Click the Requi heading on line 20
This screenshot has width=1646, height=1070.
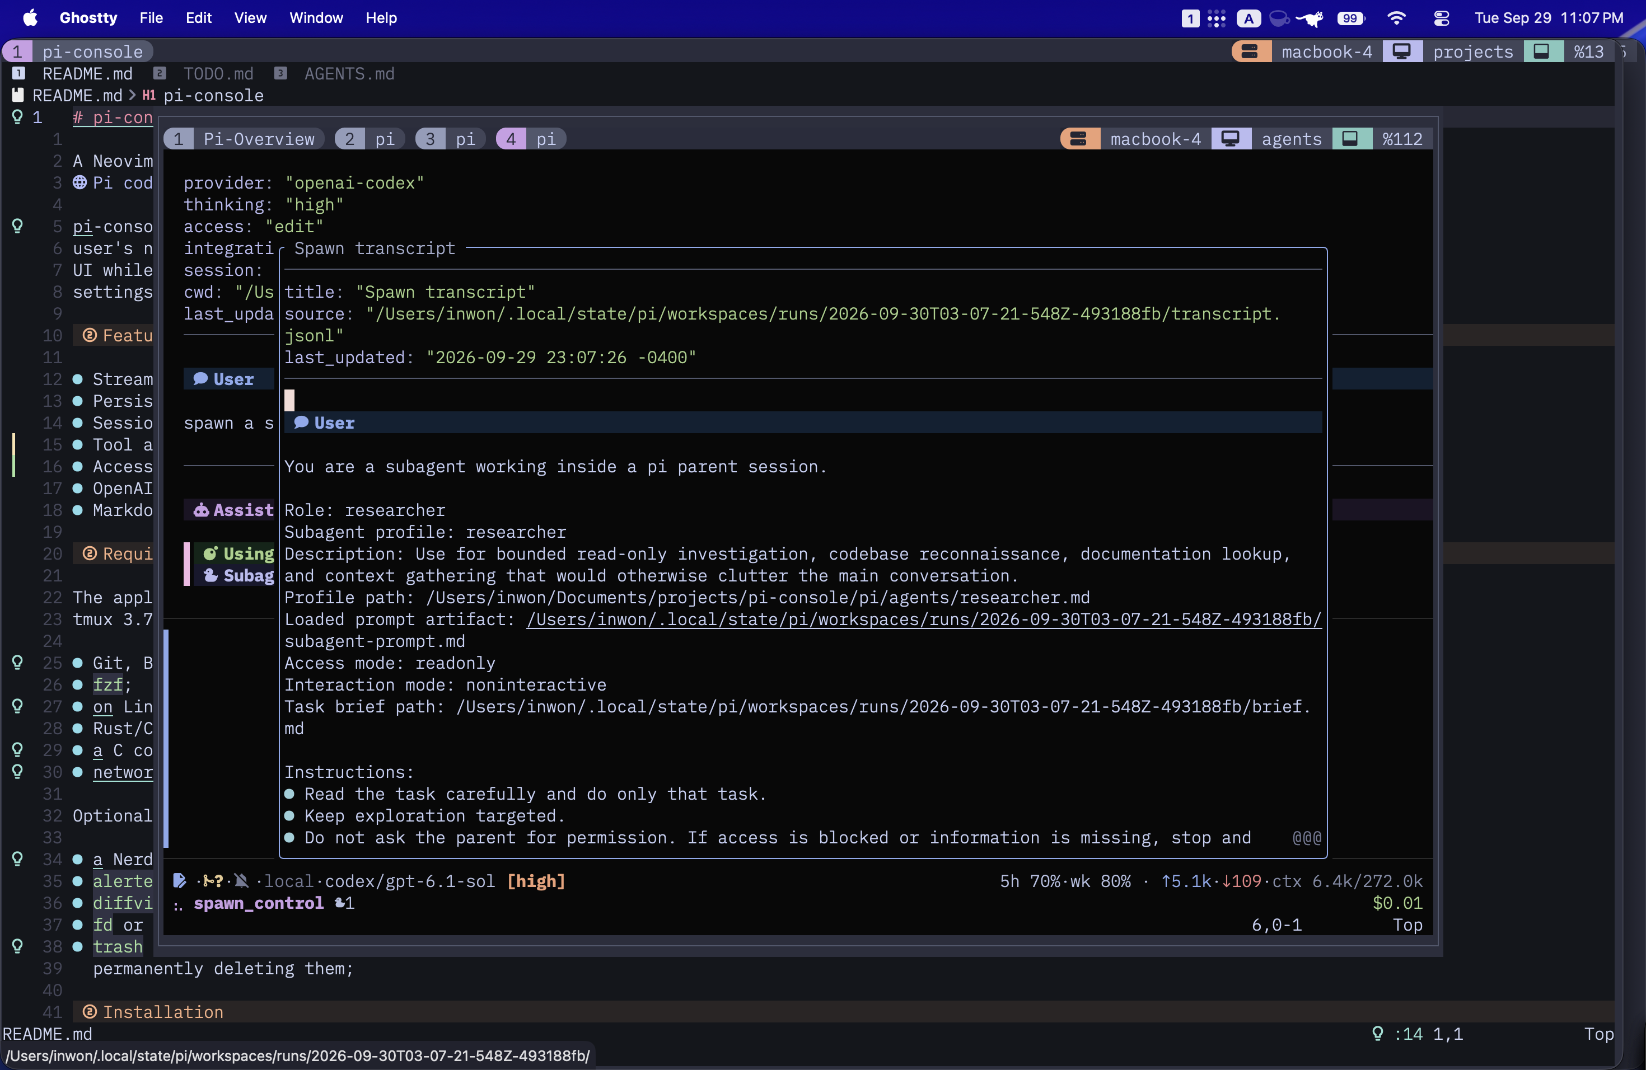click(x=127, y=553)
